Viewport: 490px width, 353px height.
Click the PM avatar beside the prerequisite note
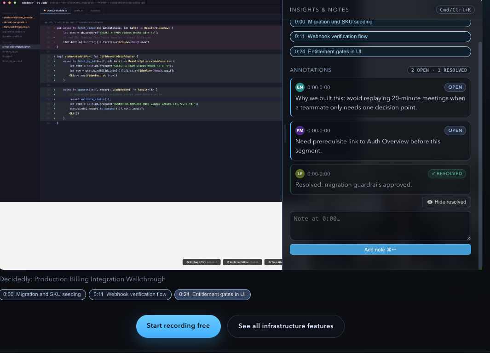tap(300, 131)
